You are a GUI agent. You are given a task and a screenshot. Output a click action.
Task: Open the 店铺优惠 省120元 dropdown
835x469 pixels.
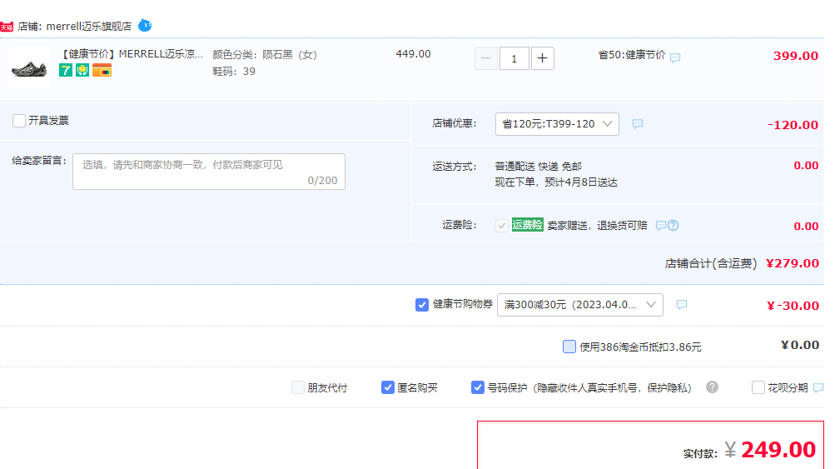(557, 123)
